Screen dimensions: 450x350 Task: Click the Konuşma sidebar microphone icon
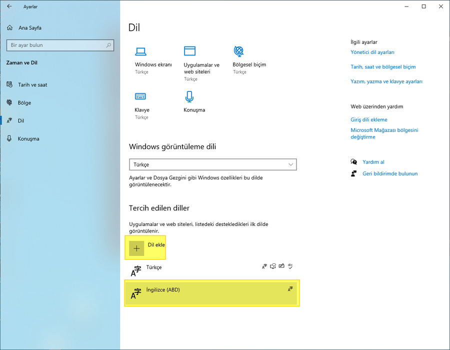coord(9,138)
